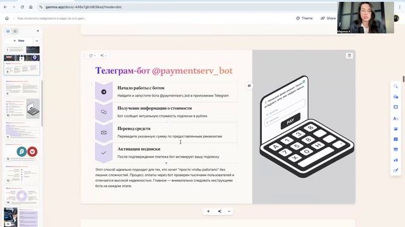
Task: Click text about subscription cost in rubles
Action: tap(162, 116)
